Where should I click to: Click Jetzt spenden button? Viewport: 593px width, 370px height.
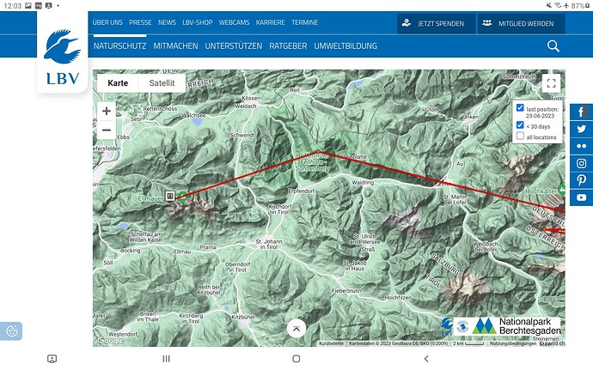coord(436,23)
